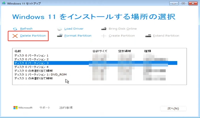This screenshot has width=200, height=118.
Task: Click the 名前 column header
Action: (x=18, y=51)
